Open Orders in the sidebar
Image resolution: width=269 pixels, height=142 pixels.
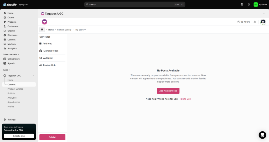point(11,18)
